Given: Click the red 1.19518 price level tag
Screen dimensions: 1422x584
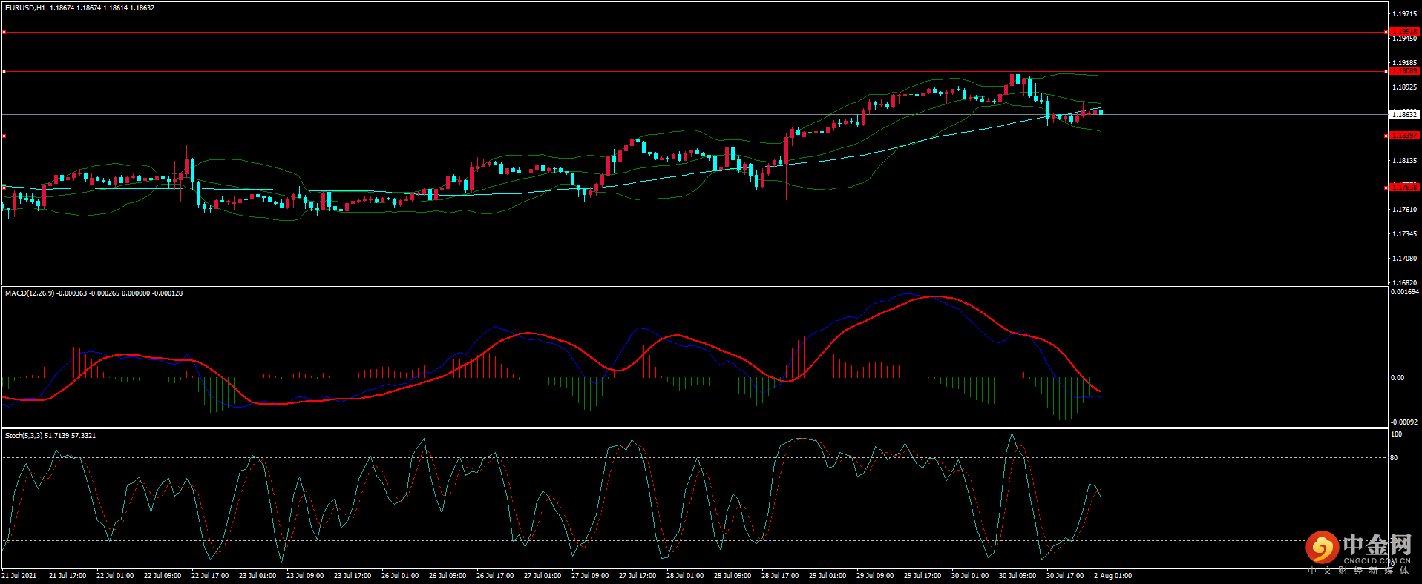Looking at the screenshot, I should [x=1403, y=32].
